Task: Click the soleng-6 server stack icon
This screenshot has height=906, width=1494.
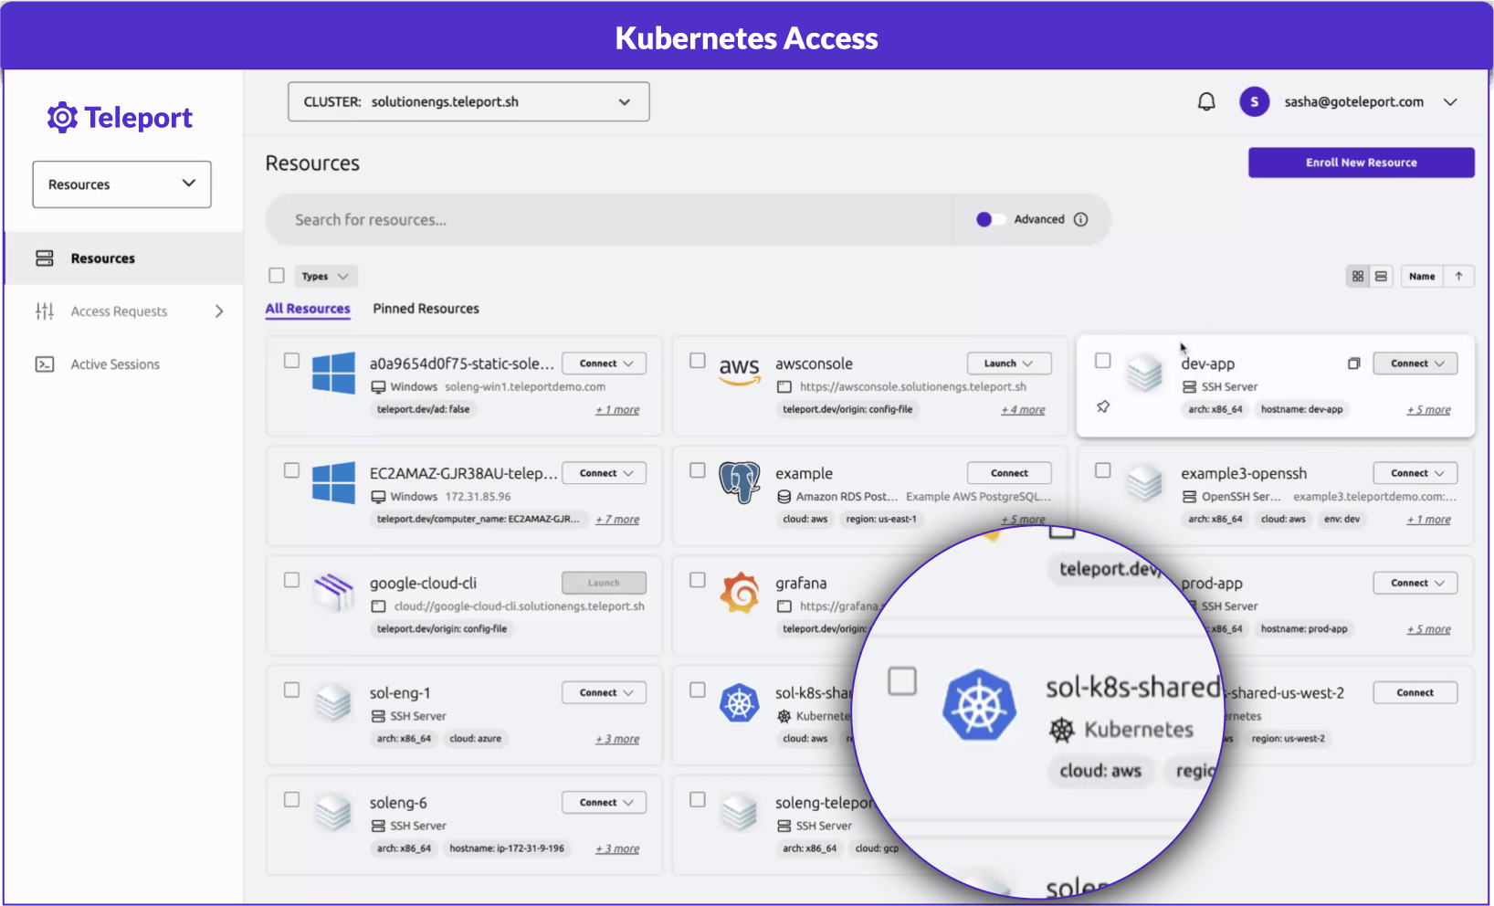Action: pyautogui.click(x=333, y=813)
